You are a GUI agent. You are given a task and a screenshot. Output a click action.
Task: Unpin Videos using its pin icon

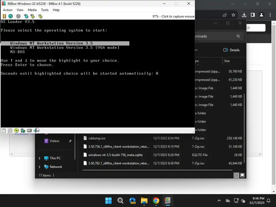click(x=70, y=141)
